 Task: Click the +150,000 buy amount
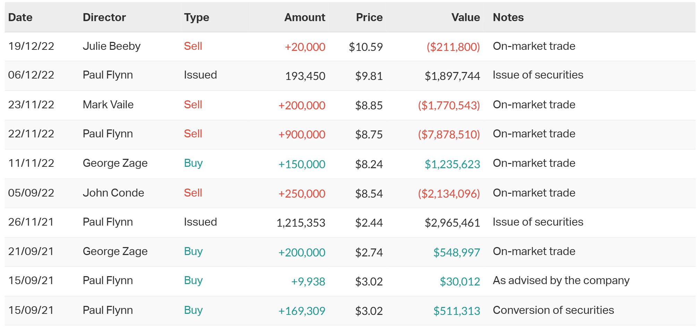[x=302, y=164]
